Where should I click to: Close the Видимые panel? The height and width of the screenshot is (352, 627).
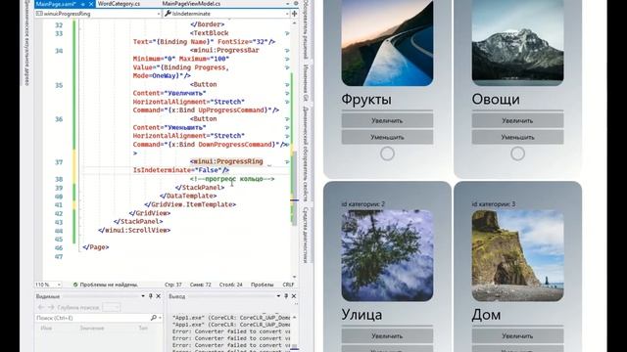[x=159, y=296]
